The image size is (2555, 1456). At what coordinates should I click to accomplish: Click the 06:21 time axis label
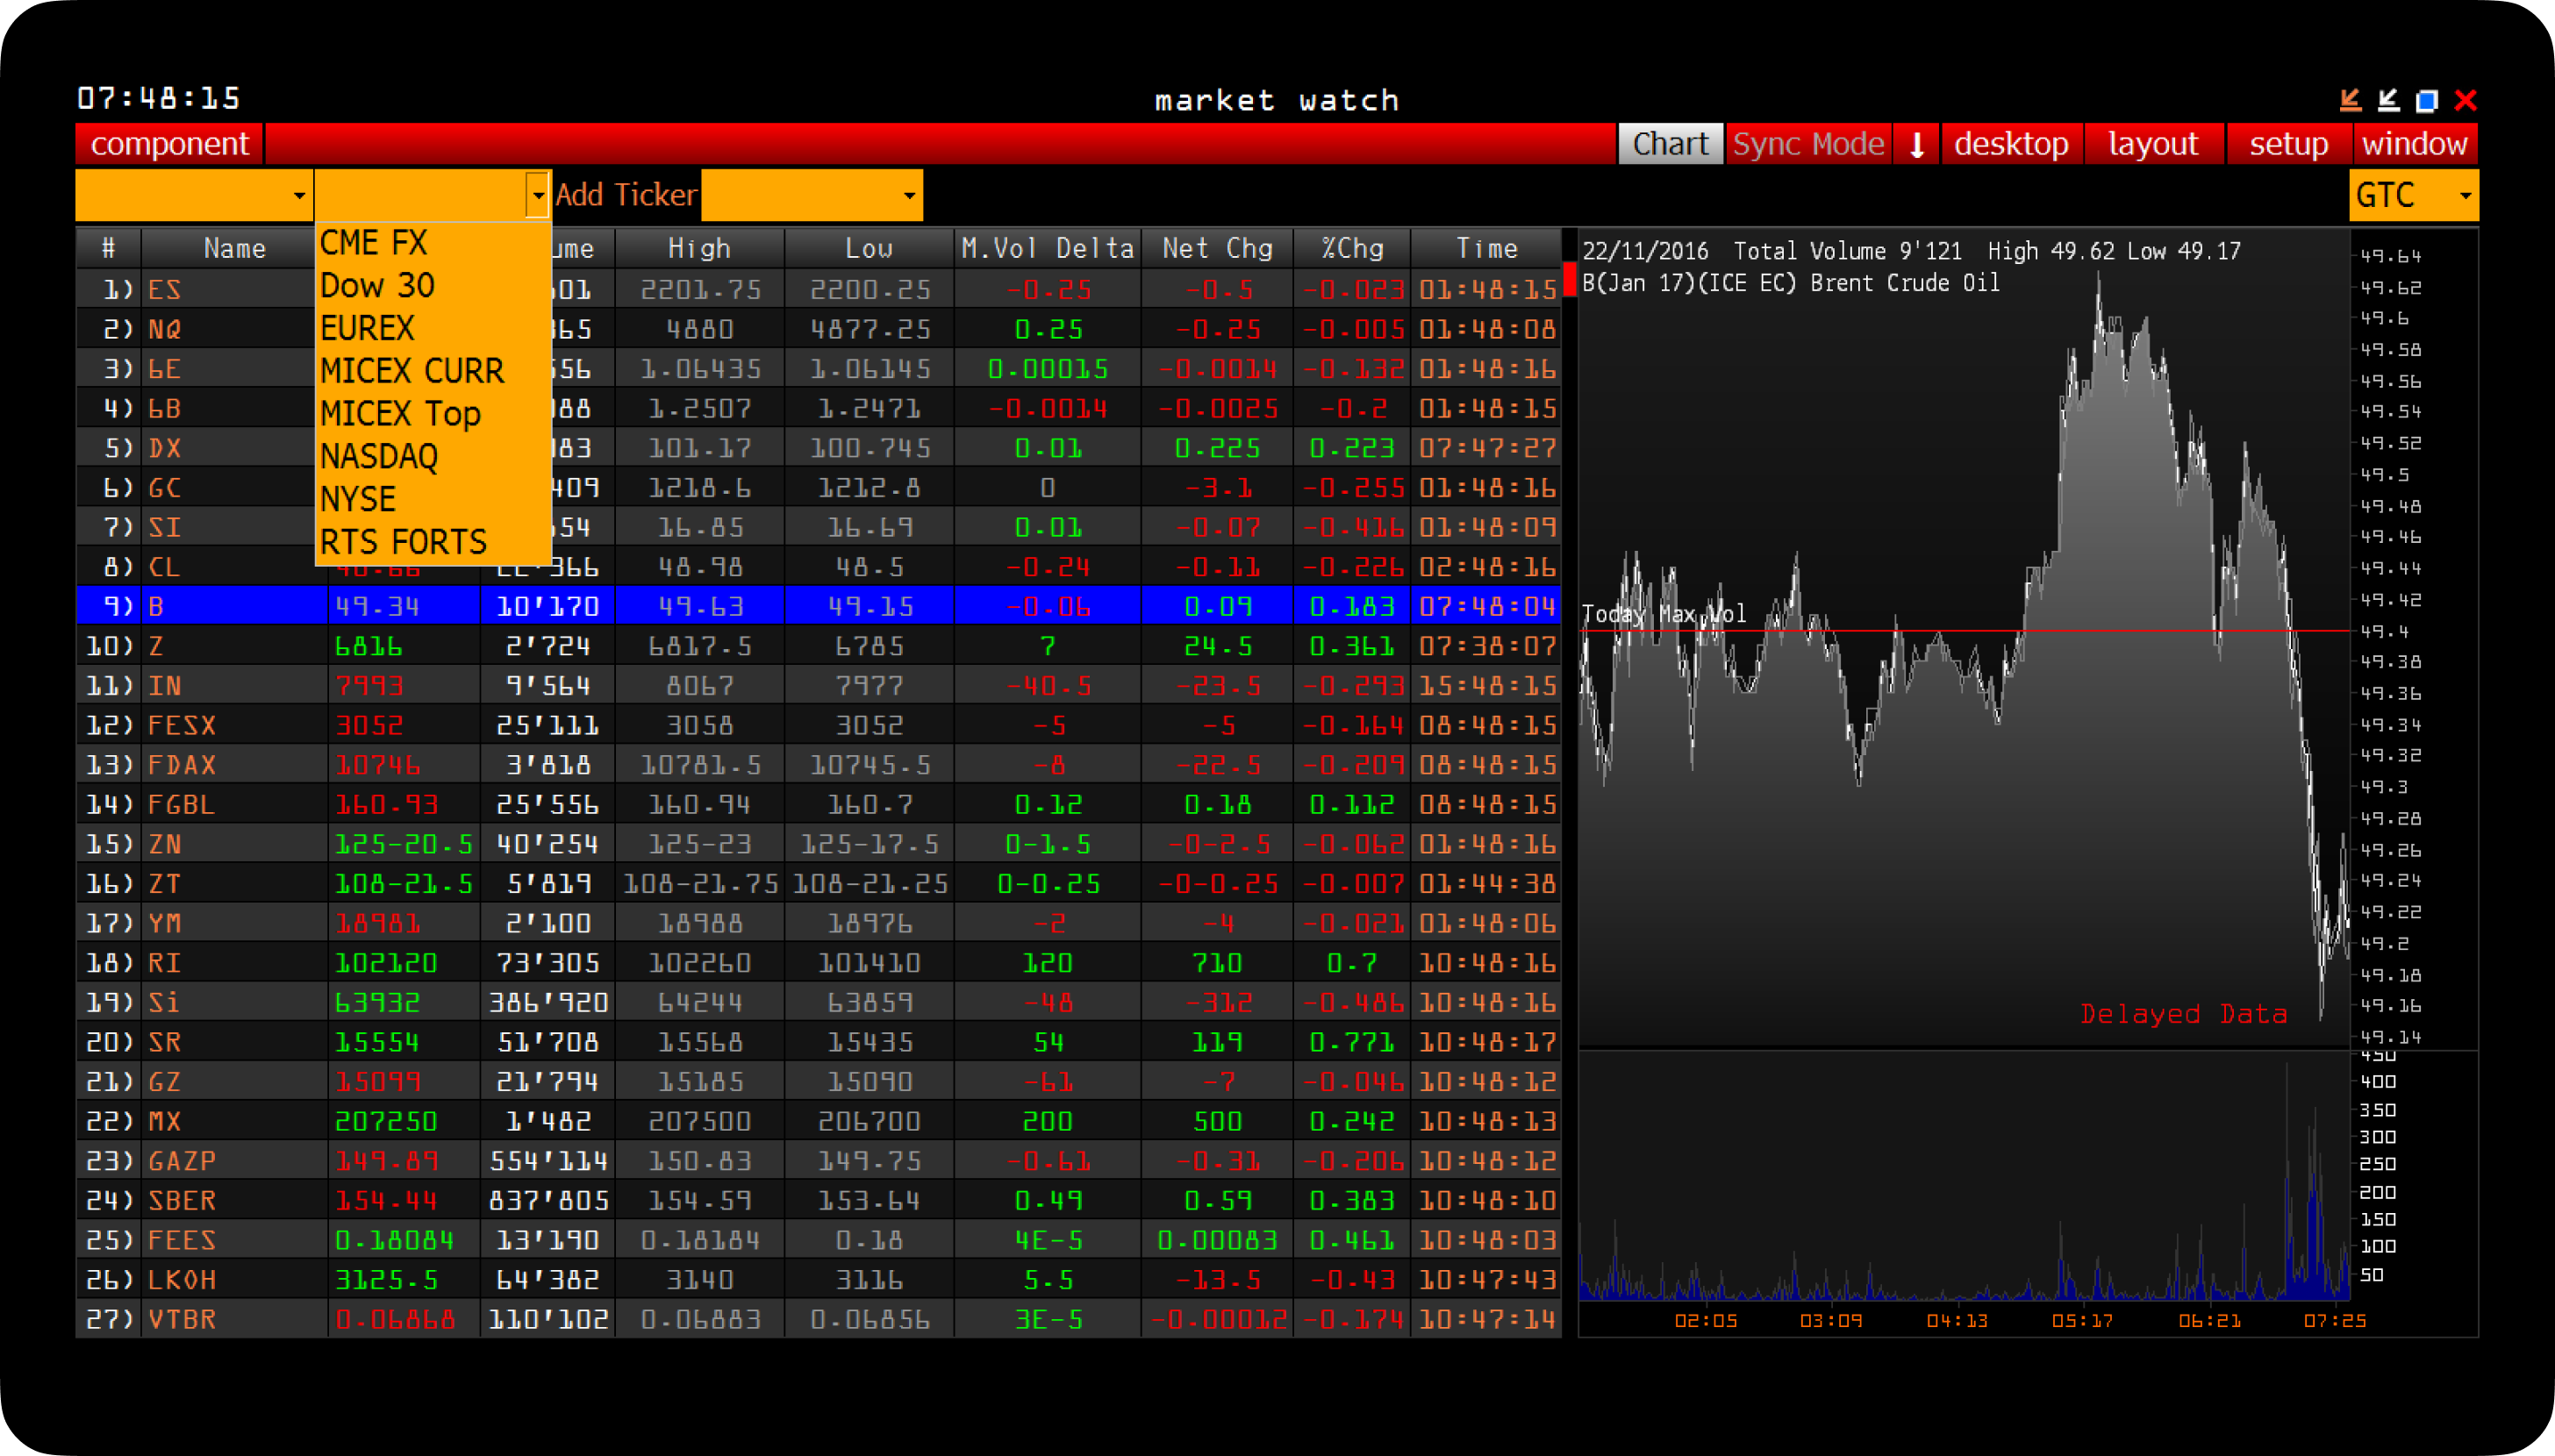click(x=2210, y=1321)
